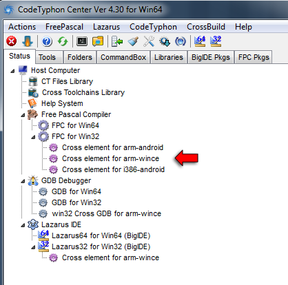Click the wrench and screwdriver tools icon
The image size is (288, 285).
tap(149, 41)
